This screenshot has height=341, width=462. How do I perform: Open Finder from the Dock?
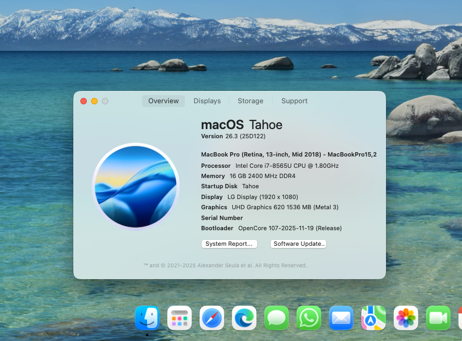pyautogui.click(x=147, y=318)
